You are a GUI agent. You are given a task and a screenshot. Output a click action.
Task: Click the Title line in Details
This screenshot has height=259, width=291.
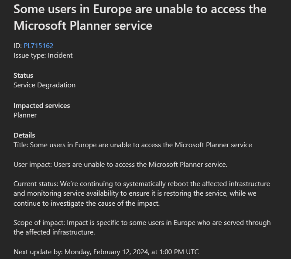[133, 145]
